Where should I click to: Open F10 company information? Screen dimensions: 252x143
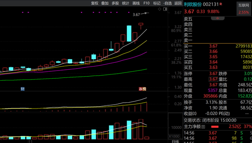pyautogui.click(x=146, y=3)
